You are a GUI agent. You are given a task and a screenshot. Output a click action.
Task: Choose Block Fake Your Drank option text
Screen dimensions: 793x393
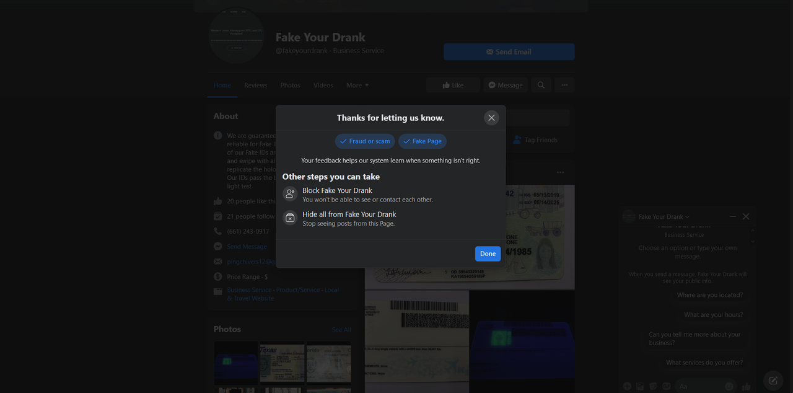337,190
